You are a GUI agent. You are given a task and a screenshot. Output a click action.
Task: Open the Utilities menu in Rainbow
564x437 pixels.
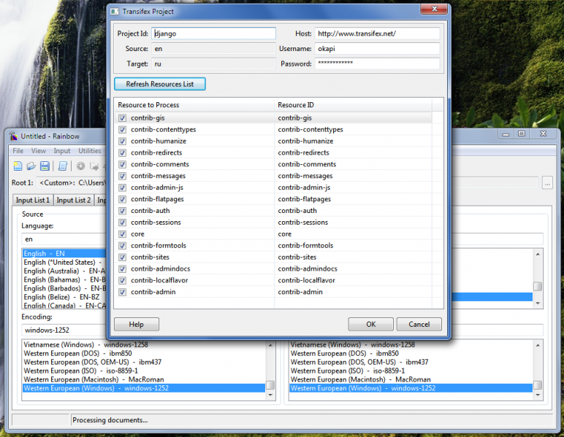[x=90, y=151]
